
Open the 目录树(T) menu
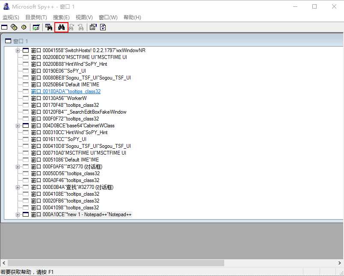point(36,18)
